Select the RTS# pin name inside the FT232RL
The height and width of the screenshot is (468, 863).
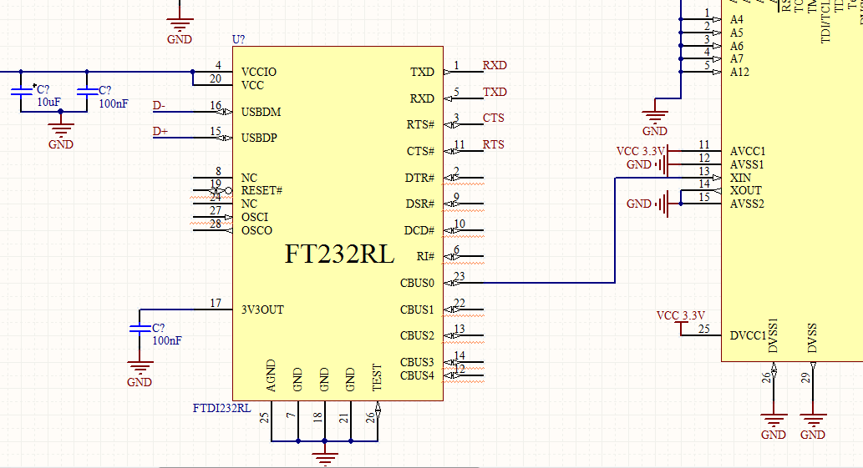click(420, 124)
